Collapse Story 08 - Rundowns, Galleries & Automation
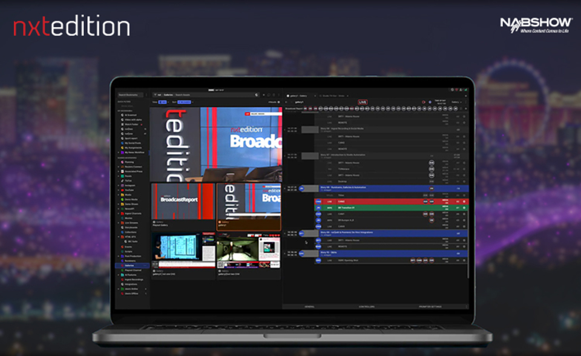The image size is (581, 356). 303,188
